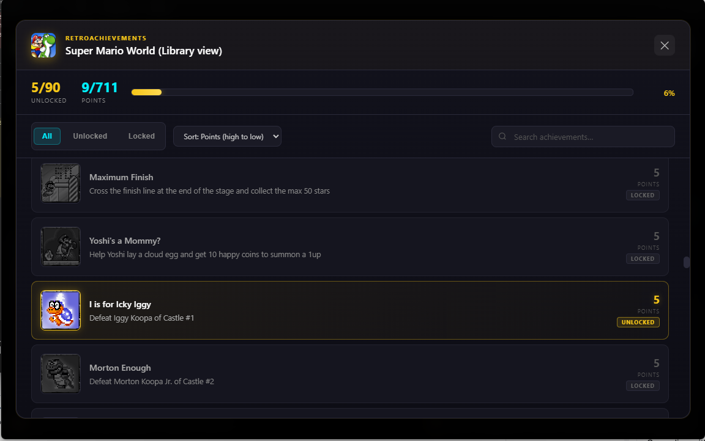Click the LOCKED badge on Maximum Finish
The image size is (705, 441).
(643, 195)
